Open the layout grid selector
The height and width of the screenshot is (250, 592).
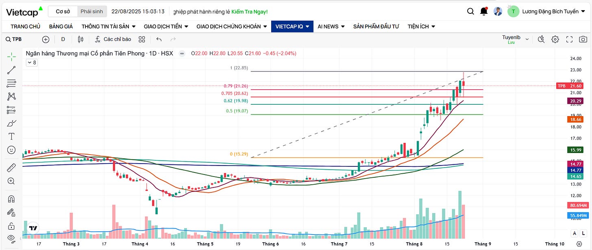[142, 39]
